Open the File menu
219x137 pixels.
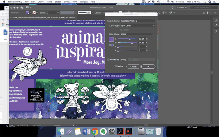point(27,2)
